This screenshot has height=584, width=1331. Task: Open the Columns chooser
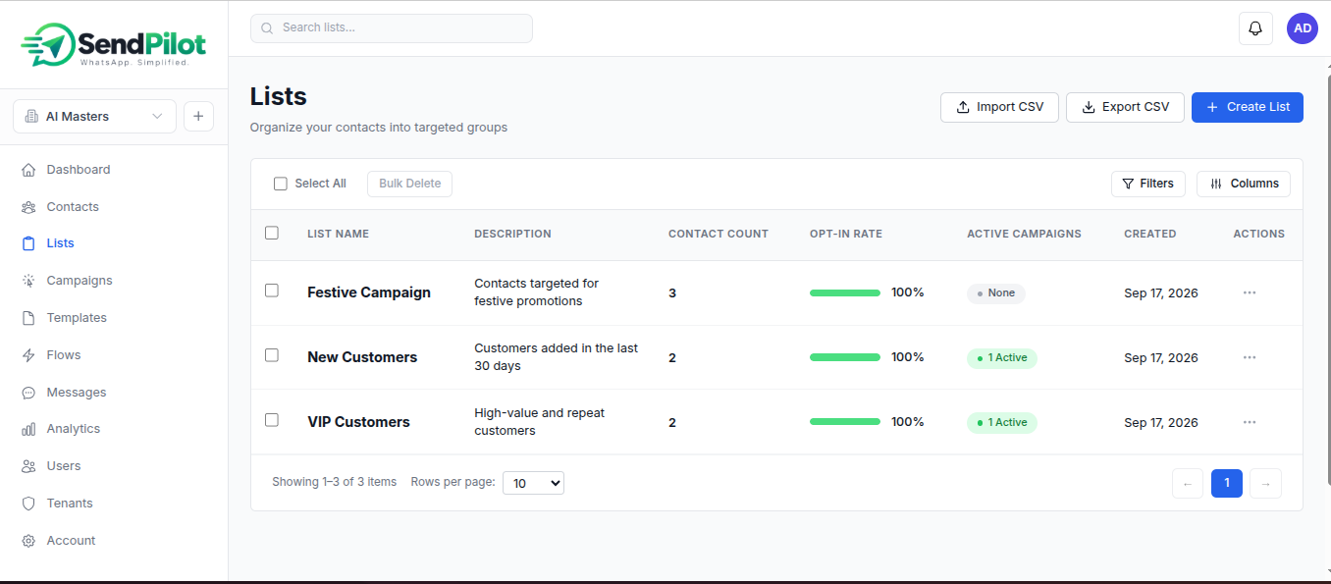(x=1244, y=184)
